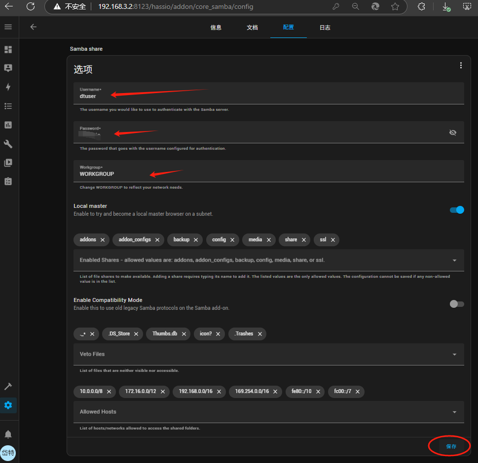Enable Compatibility Mode switch
The image size is (478, 463).
(x=457, y=304)
